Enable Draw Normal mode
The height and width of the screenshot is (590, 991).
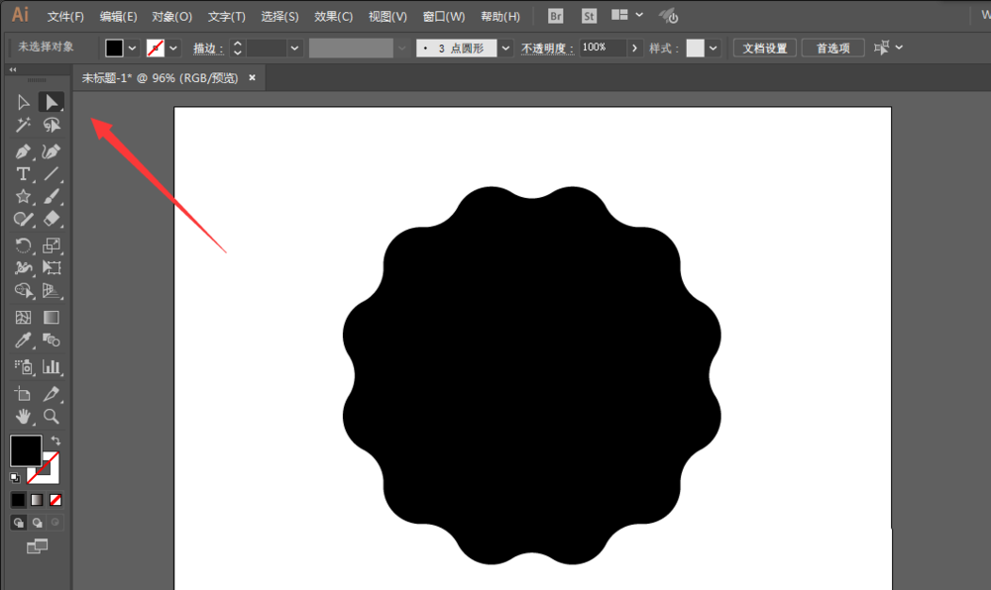[18, 523]
